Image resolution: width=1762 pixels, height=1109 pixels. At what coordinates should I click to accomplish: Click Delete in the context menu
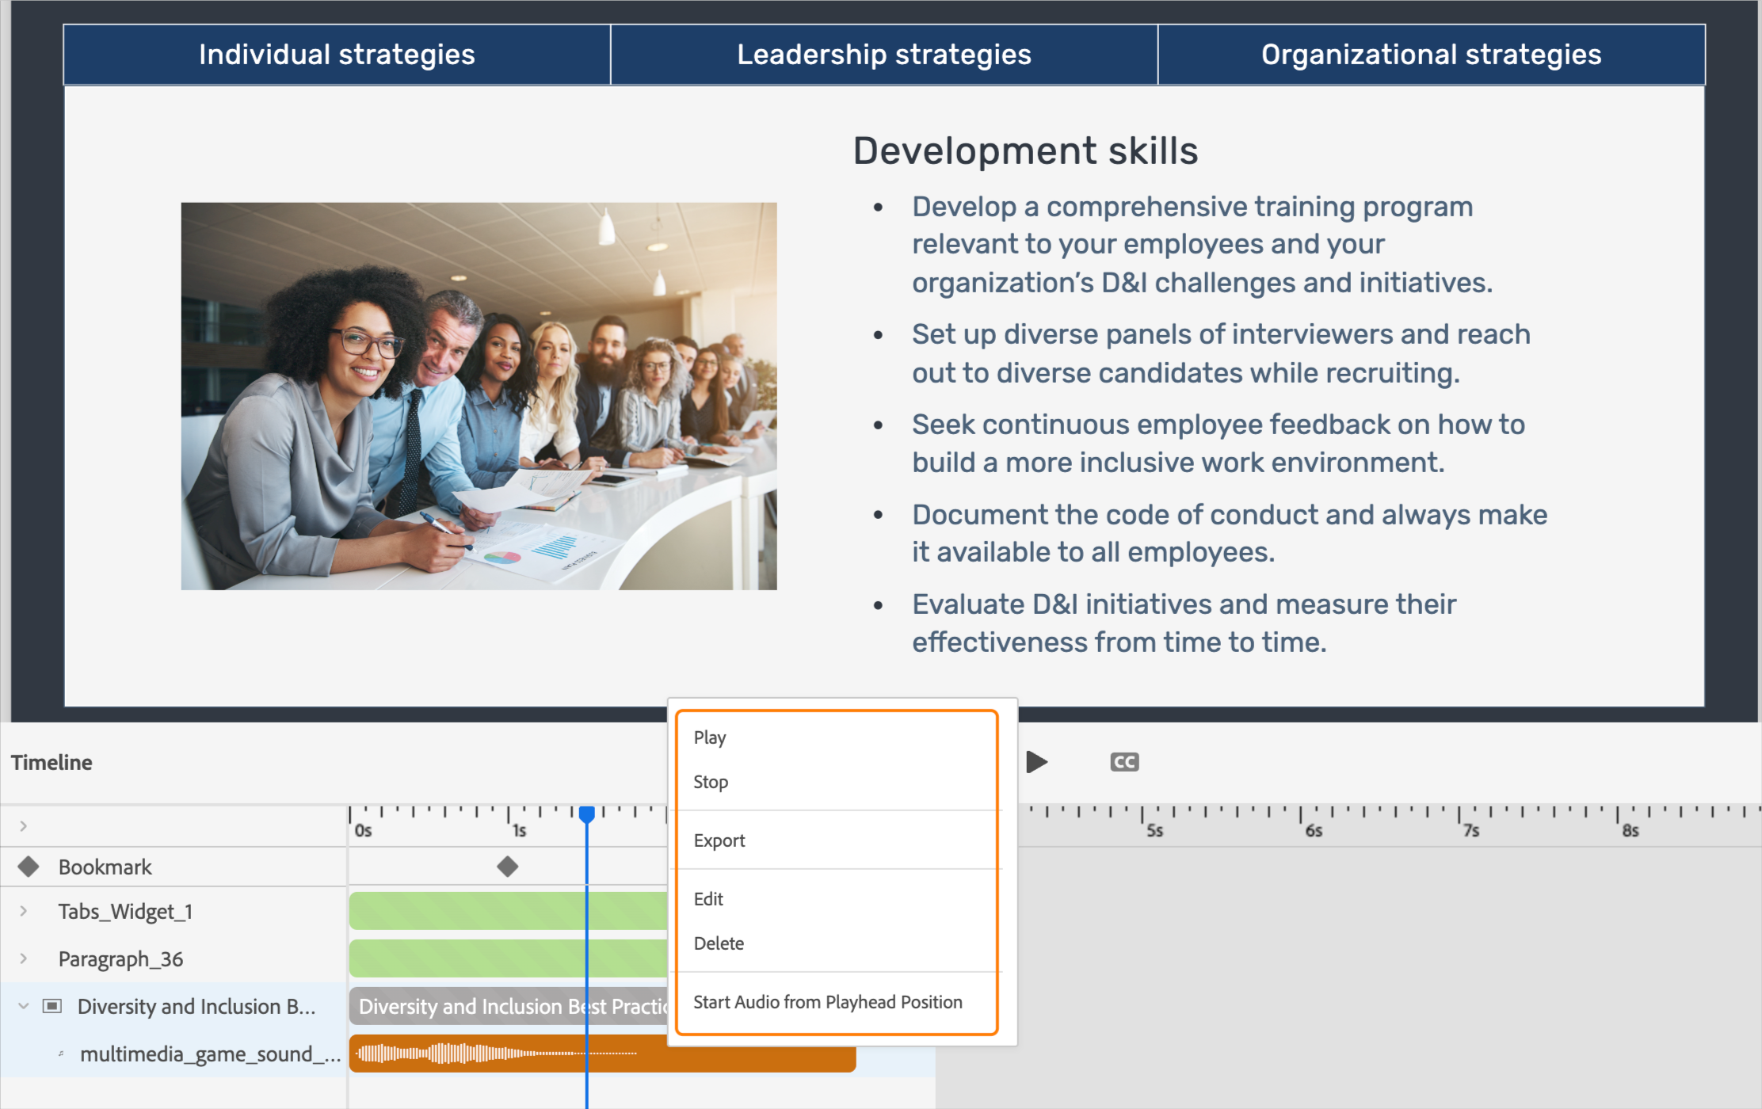pyautogui.click(x=719, y=943)
